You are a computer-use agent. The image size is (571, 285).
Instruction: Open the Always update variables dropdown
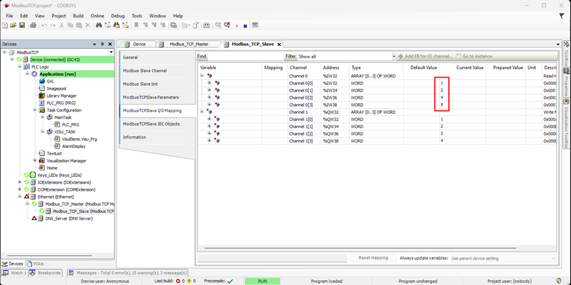pyautogui.click(x=553, y=258)
